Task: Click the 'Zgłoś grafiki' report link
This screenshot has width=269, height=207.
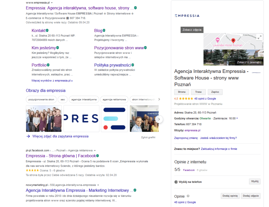Action: click(x=148, y=137)
